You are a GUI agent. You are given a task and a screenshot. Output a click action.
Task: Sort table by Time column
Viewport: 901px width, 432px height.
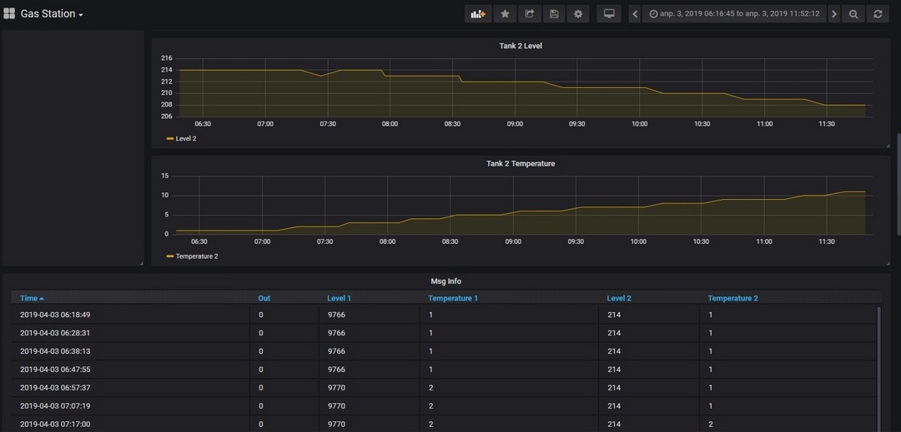28,298
